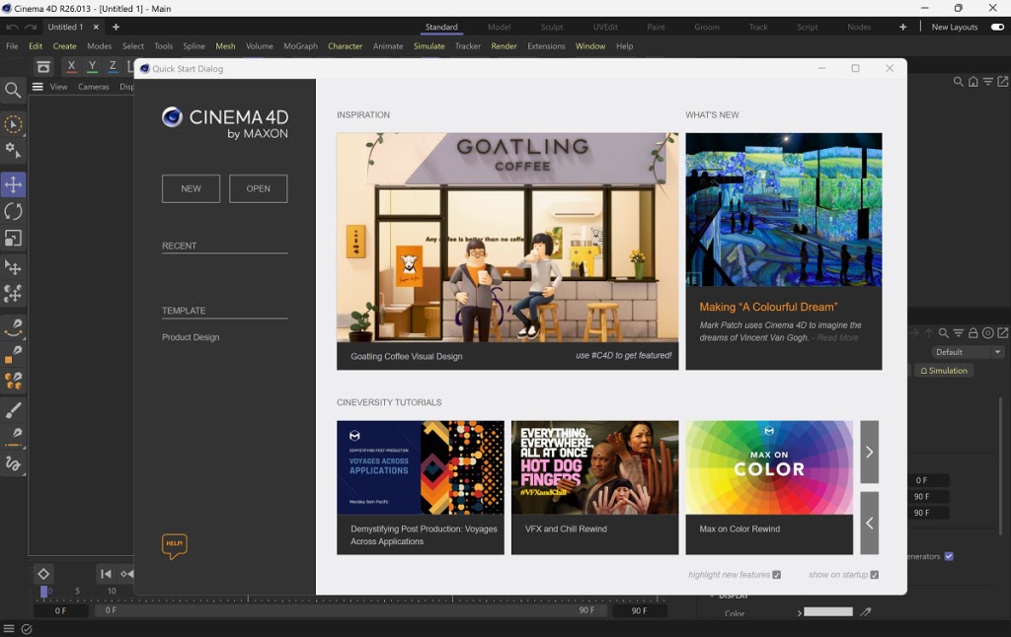This screenshot has height=637, width=1011.
Task: Open the Max on Color Rewind tutorial
Action: (x=769, y=487)
